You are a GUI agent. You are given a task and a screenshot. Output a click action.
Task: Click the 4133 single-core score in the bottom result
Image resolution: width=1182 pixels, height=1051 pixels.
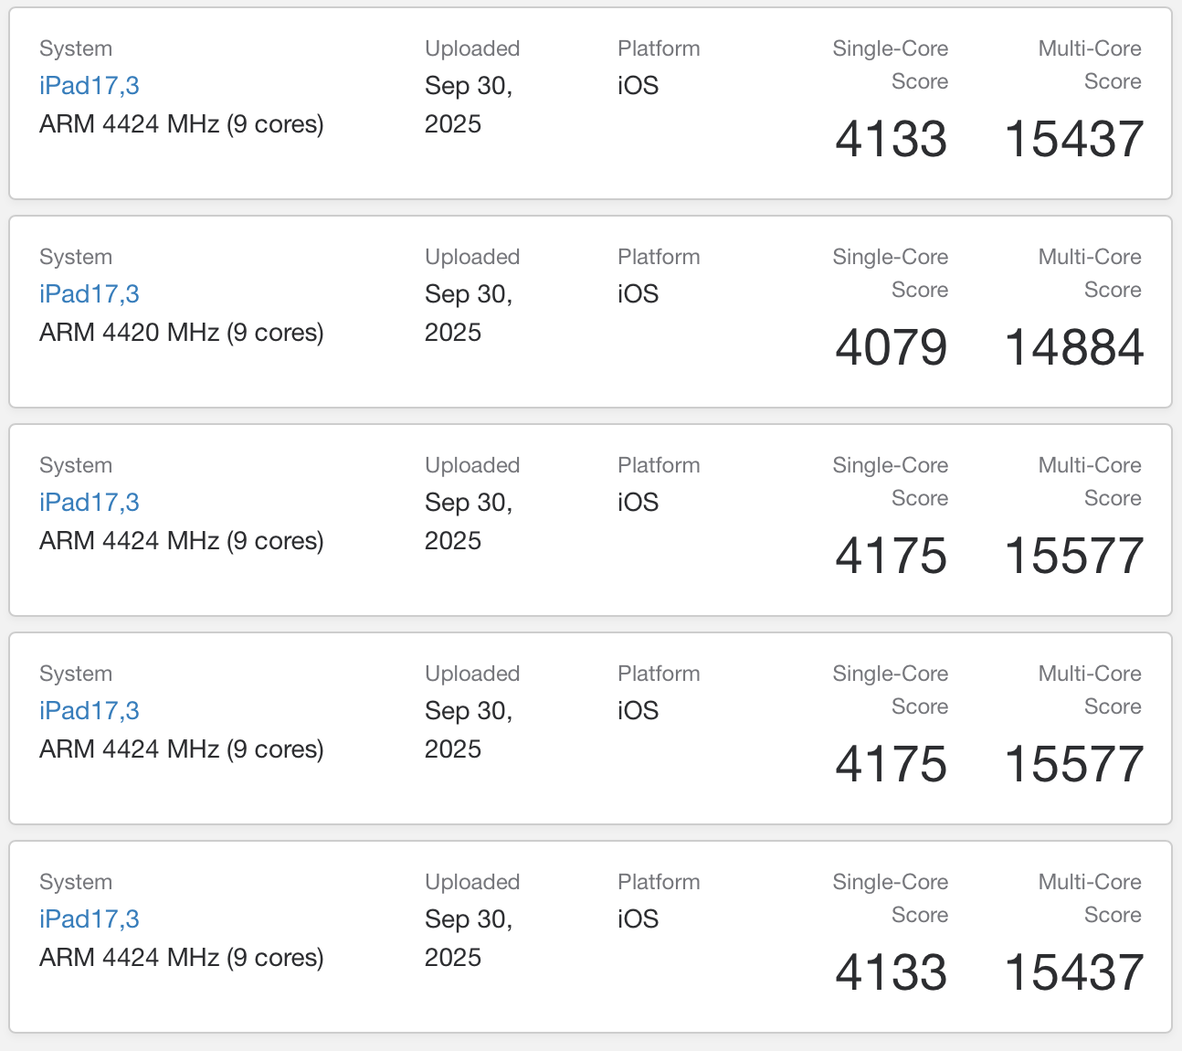coord(891,973)
